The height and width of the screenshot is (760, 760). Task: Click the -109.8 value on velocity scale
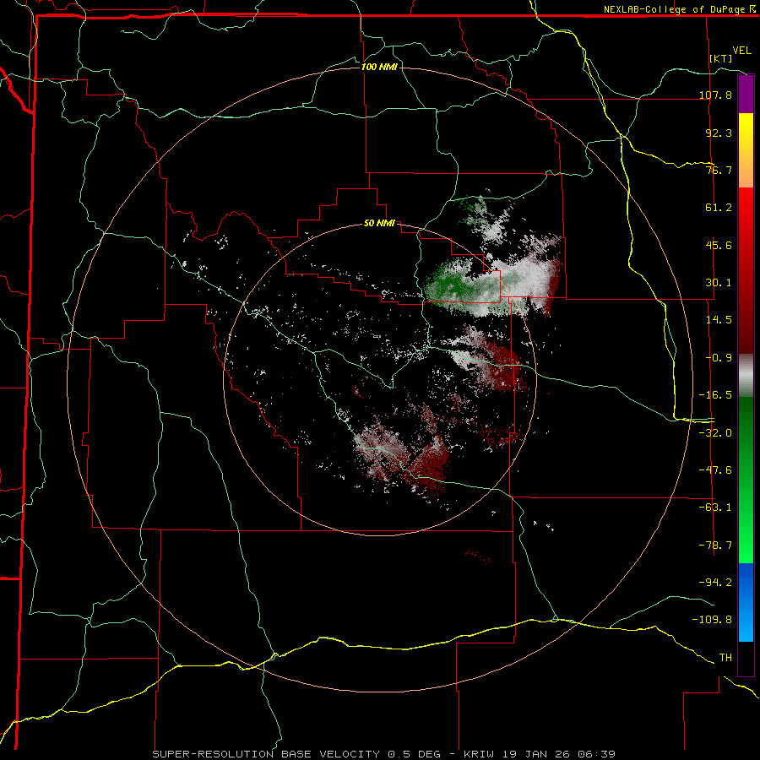pyautogui.click(x=712, y=620)
